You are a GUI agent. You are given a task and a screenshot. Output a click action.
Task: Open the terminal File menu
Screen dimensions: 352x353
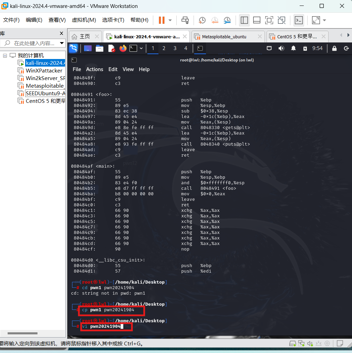(77, 69)
